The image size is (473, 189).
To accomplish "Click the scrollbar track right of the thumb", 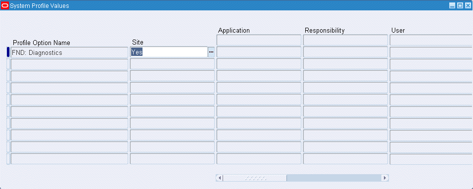I will tap(334, 178).
